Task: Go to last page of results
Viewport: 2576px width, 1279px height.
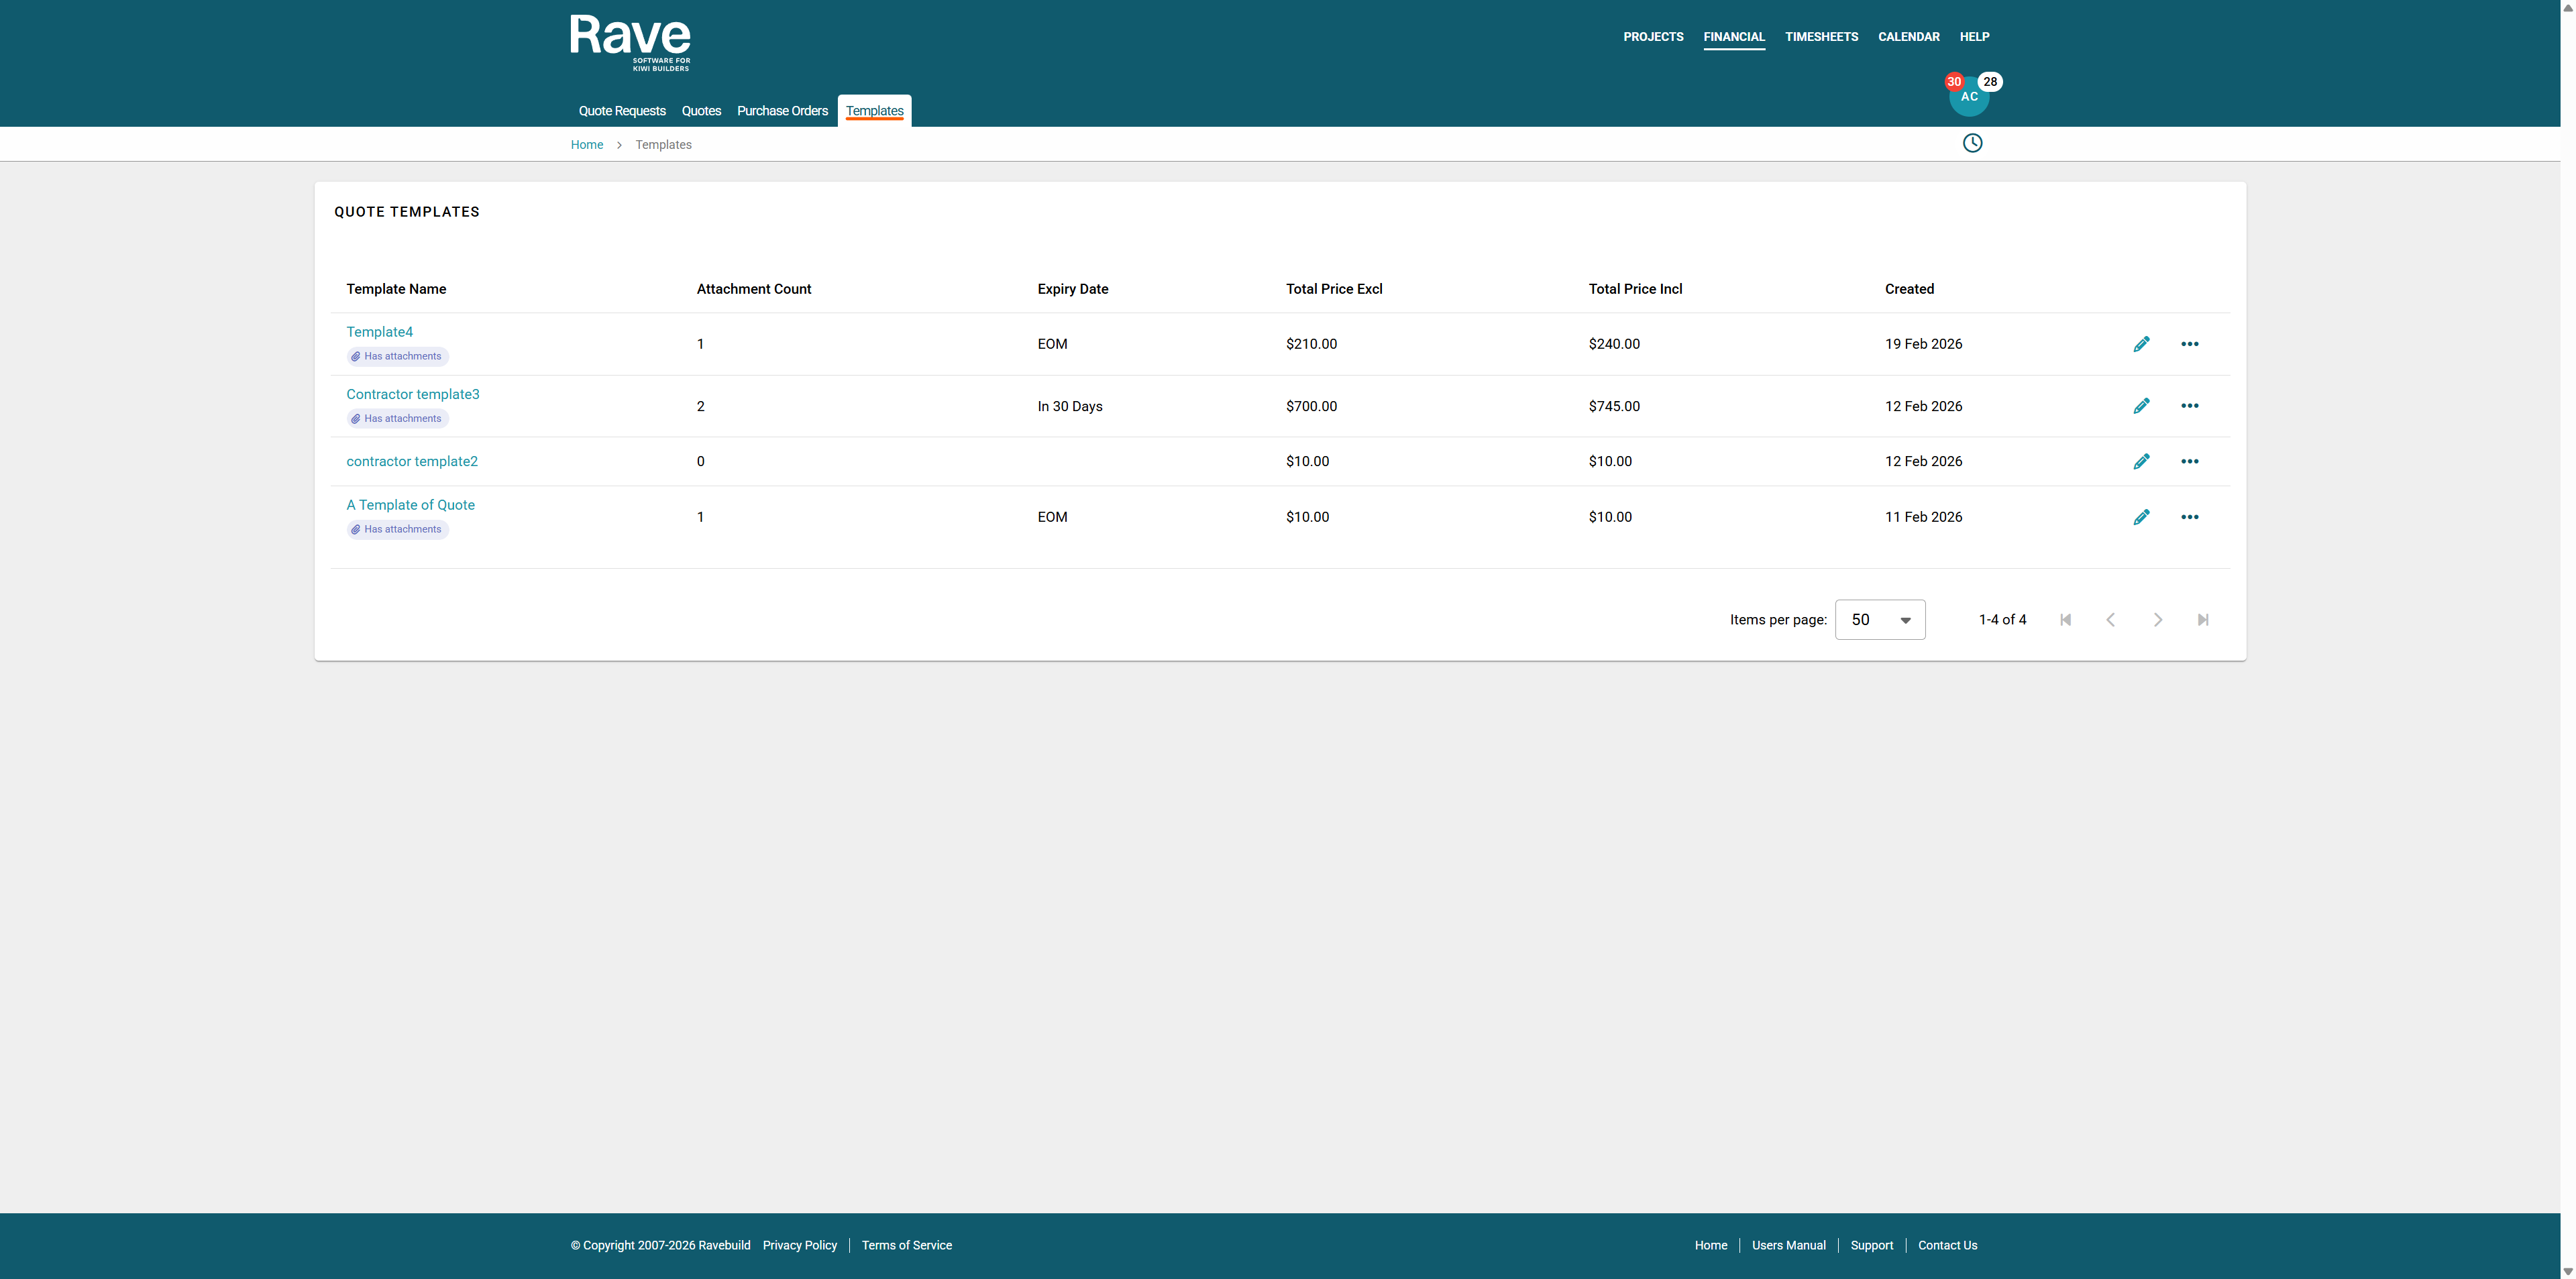Action: tap(2202, 620)
